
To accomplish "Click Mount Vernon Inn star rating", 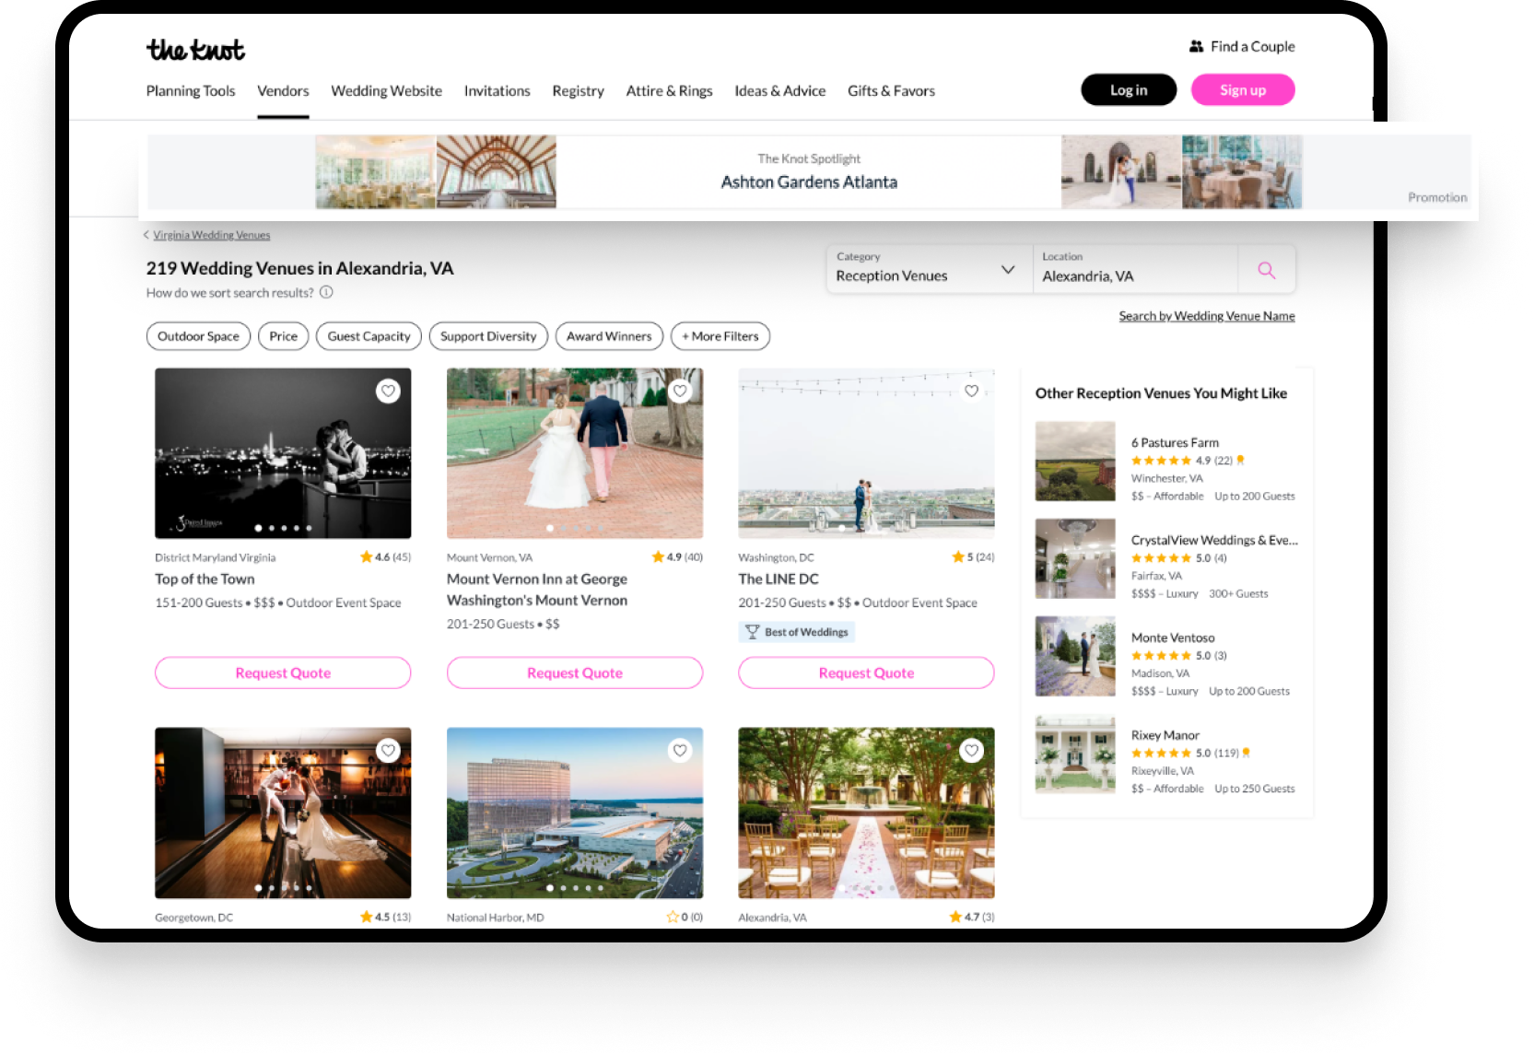I will coord(677,556).
